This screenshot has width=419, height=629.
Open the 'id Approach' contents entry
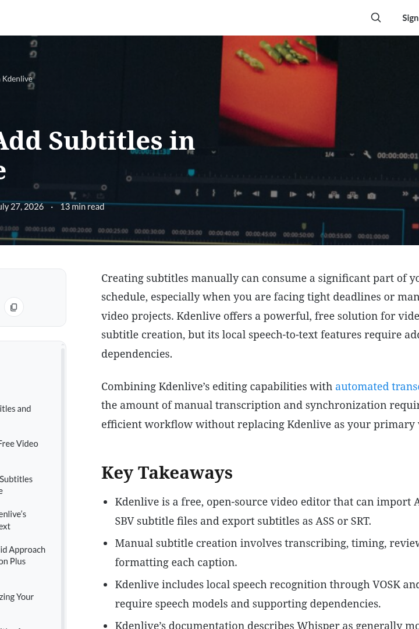click(x=23, y=556)
